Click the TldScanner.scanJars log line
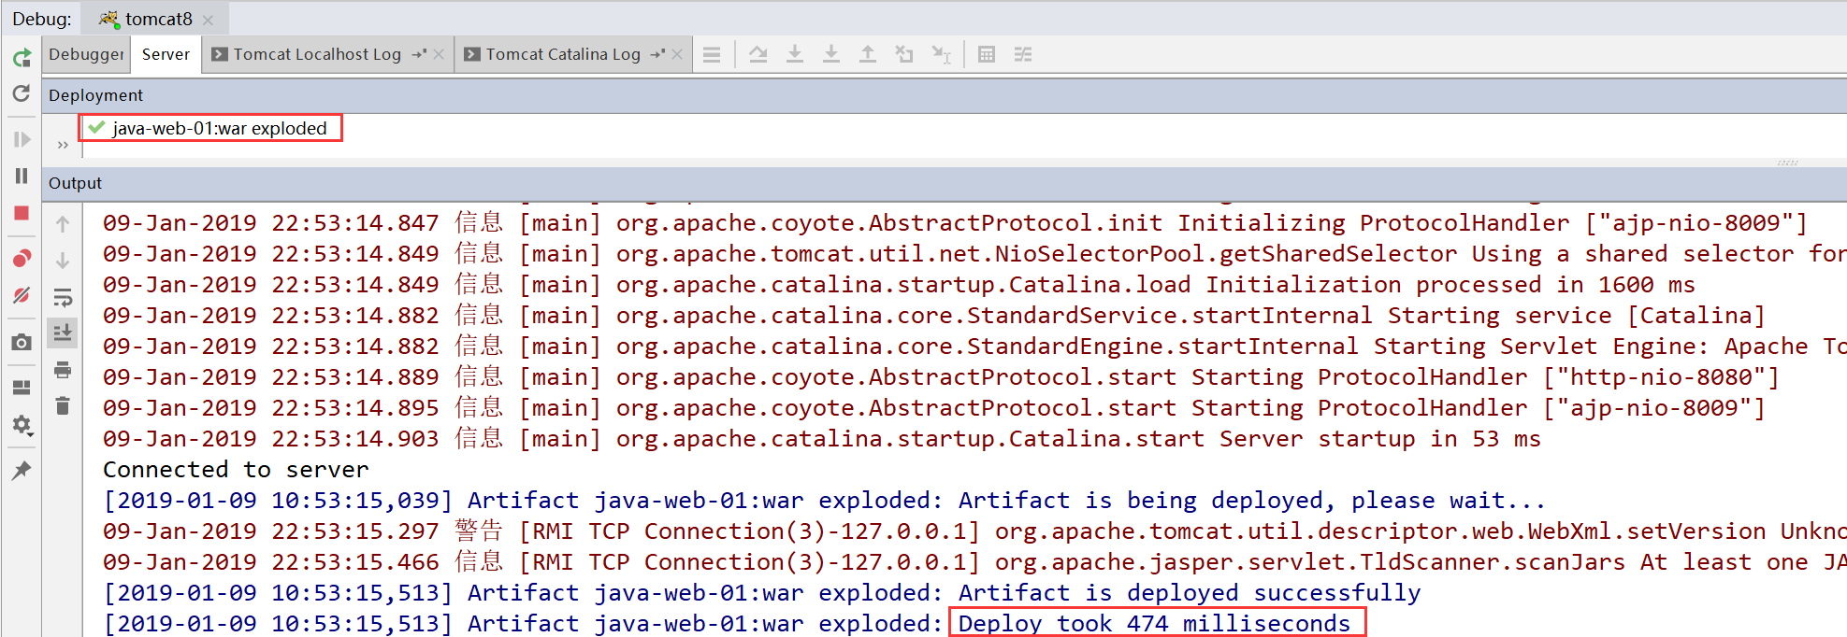The image size is (1847, 637). [974, 561]
